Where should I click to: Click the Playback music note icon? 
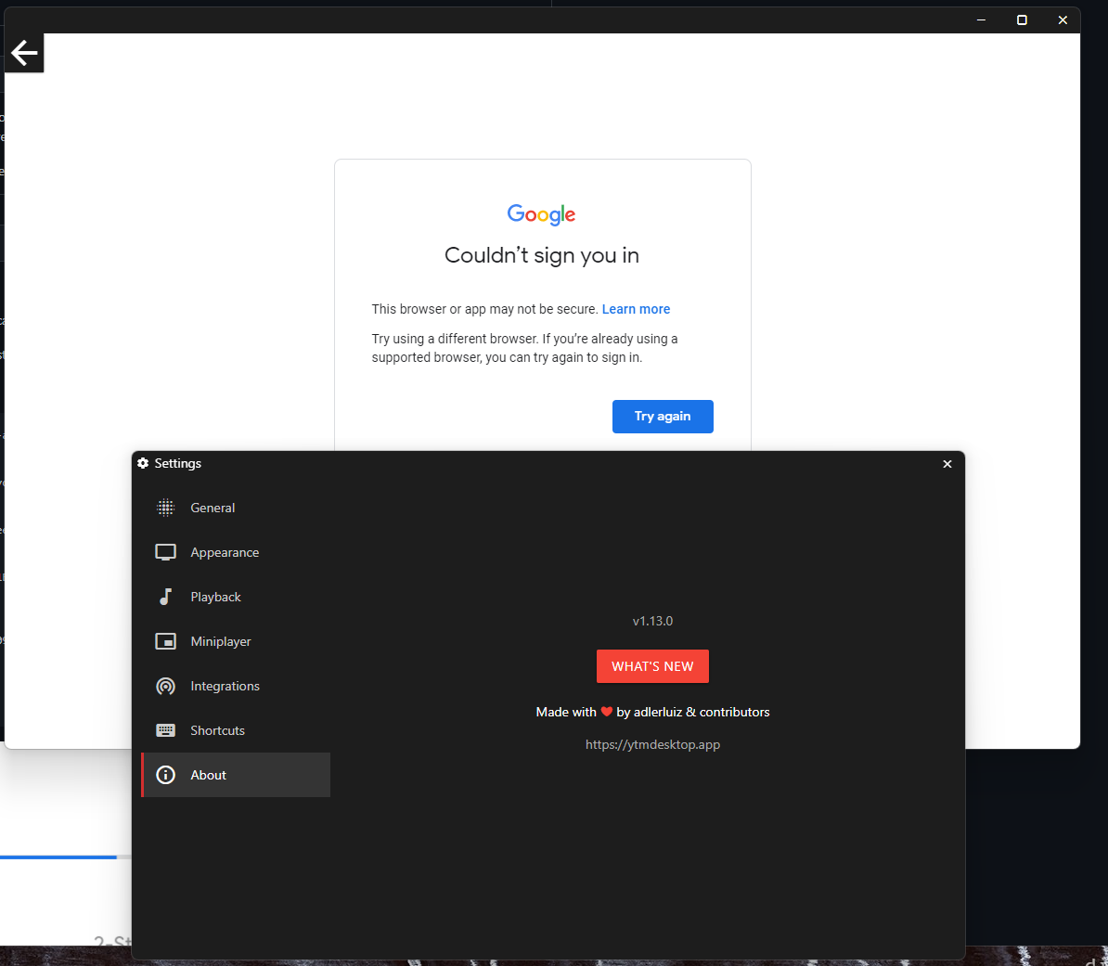click(x=165, y=597)
